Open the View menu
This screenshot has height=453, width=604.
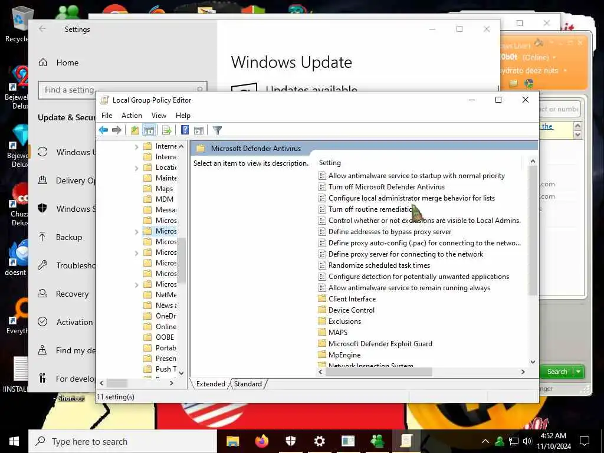coord(159,116)
